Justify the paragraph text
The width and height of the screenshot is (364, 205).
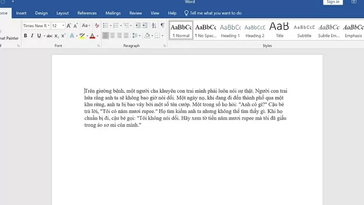126,36
